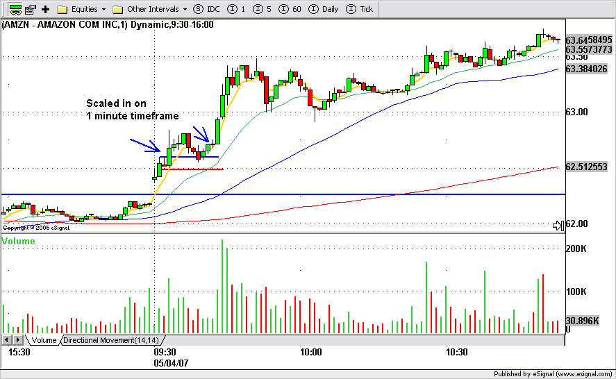This screenshot has width=616, height=379.
Task: Select the IDC symbol button
Action: pyautogui.click(x=207, y=9)
